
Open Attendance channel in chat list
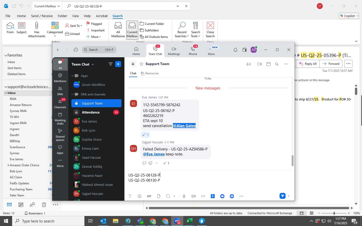[x=96, y=112]
